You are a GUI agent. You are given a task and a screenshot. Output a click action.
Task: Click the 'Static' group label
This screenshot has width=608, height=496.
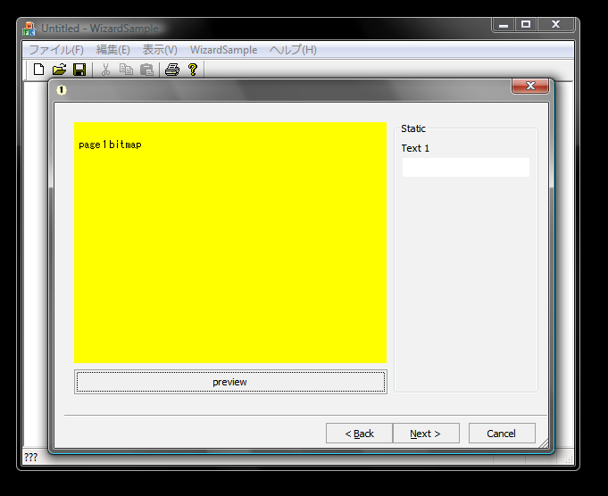coord(413,128)
